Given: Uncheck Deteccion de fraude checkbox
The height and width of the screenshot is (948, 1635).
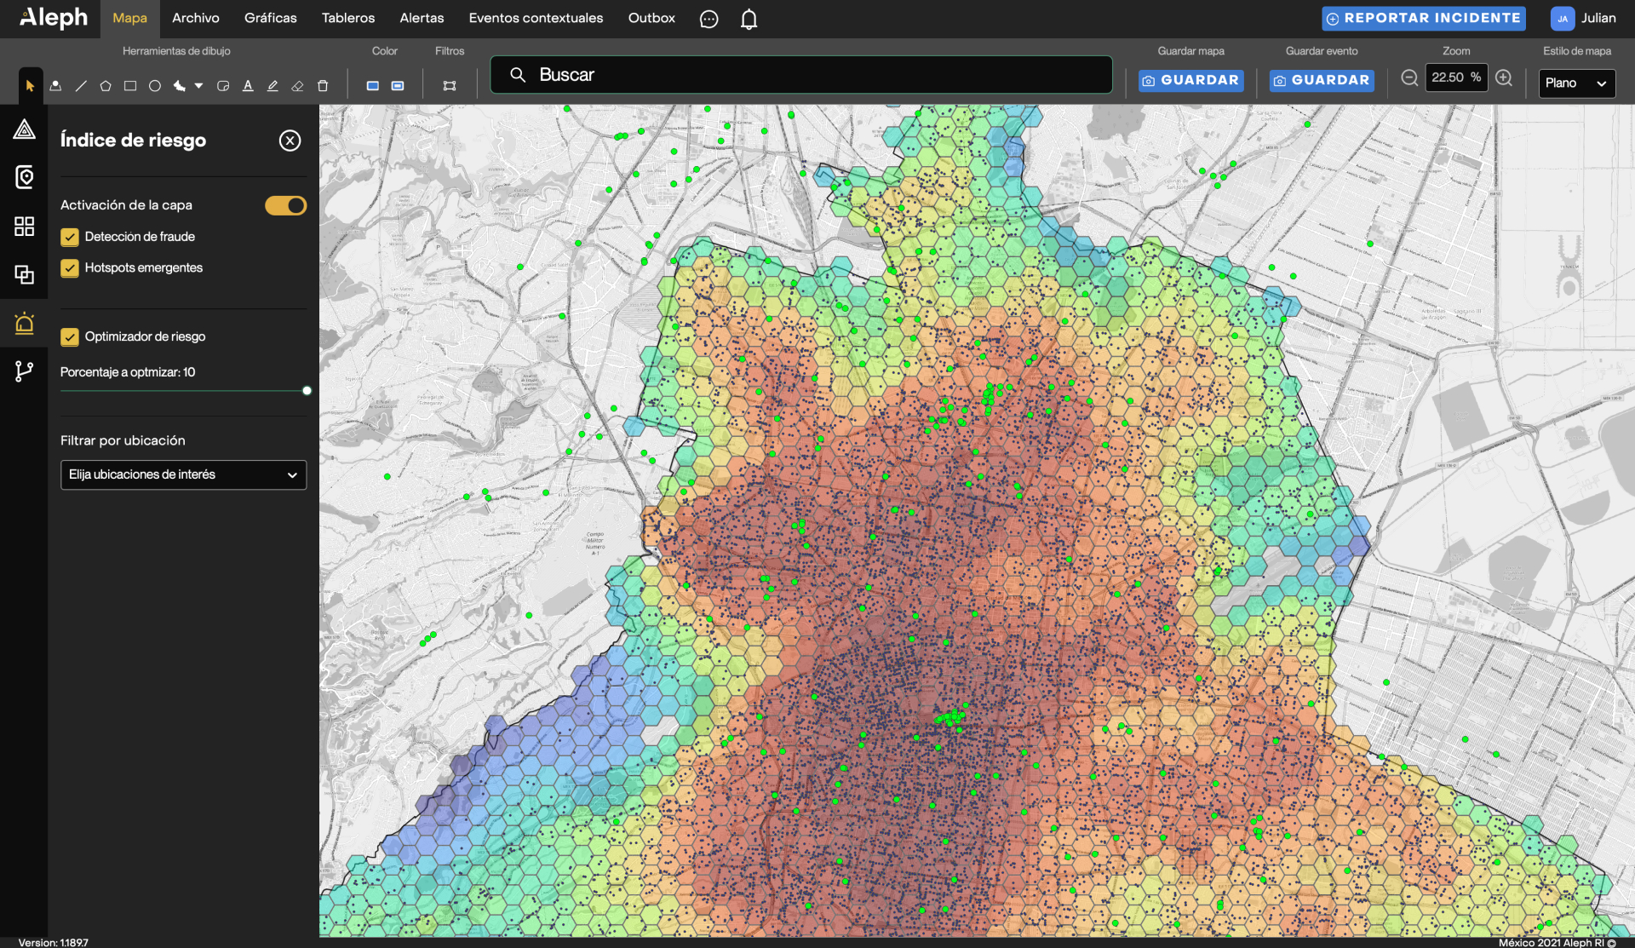Looking at the screenshot, I should (x=70, y=237).
